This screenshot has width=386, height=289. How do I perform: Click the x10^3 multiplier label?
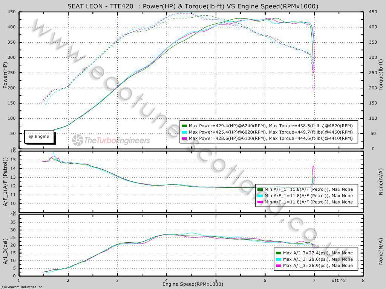339,280
